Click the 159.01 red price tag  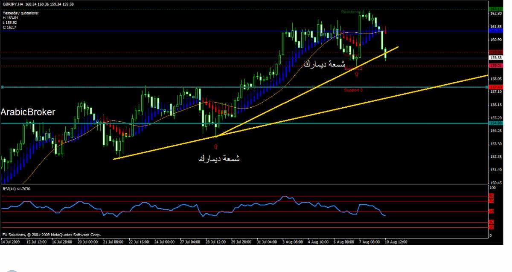[495, 66]
